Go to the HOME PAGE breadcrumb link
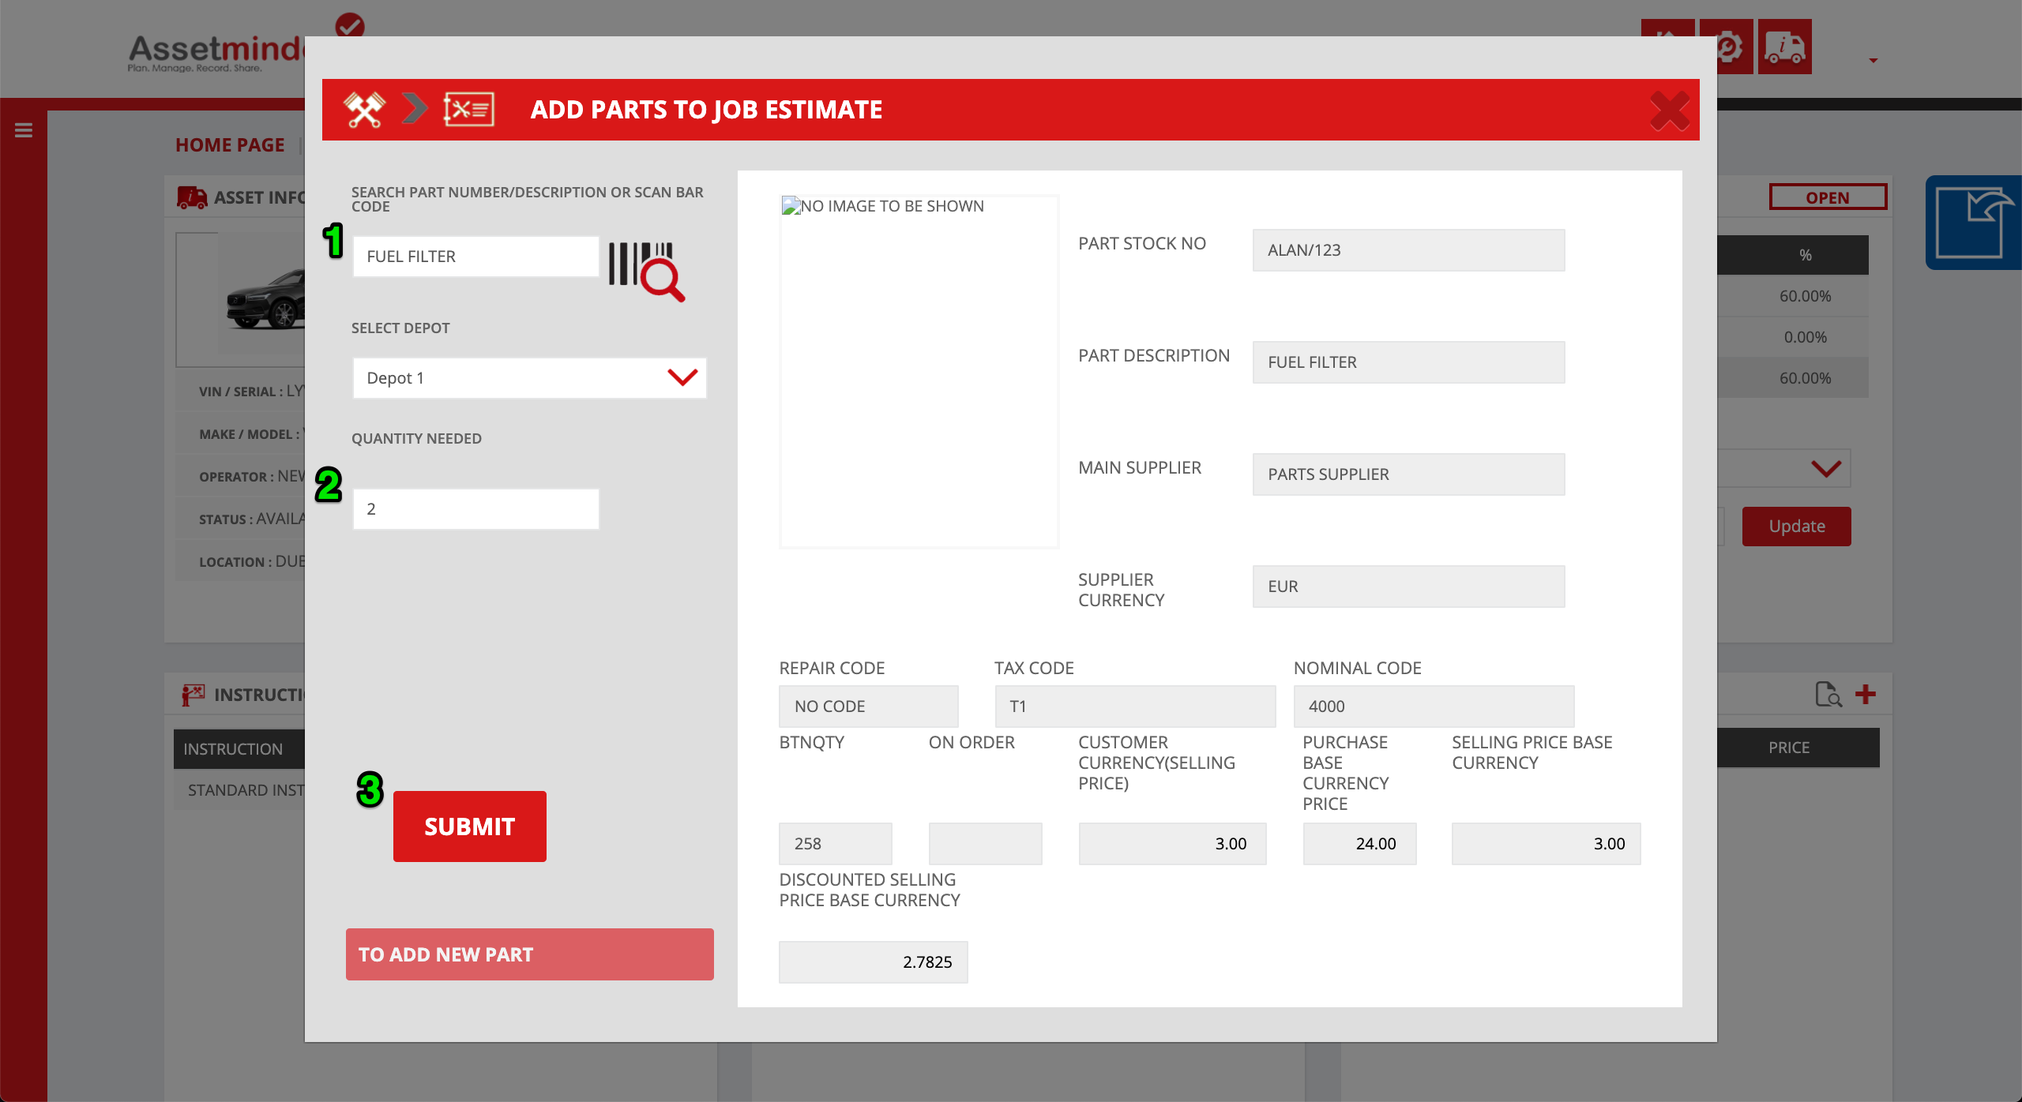The width and height of the screenshot is (2022, 1102). (230, 145)
